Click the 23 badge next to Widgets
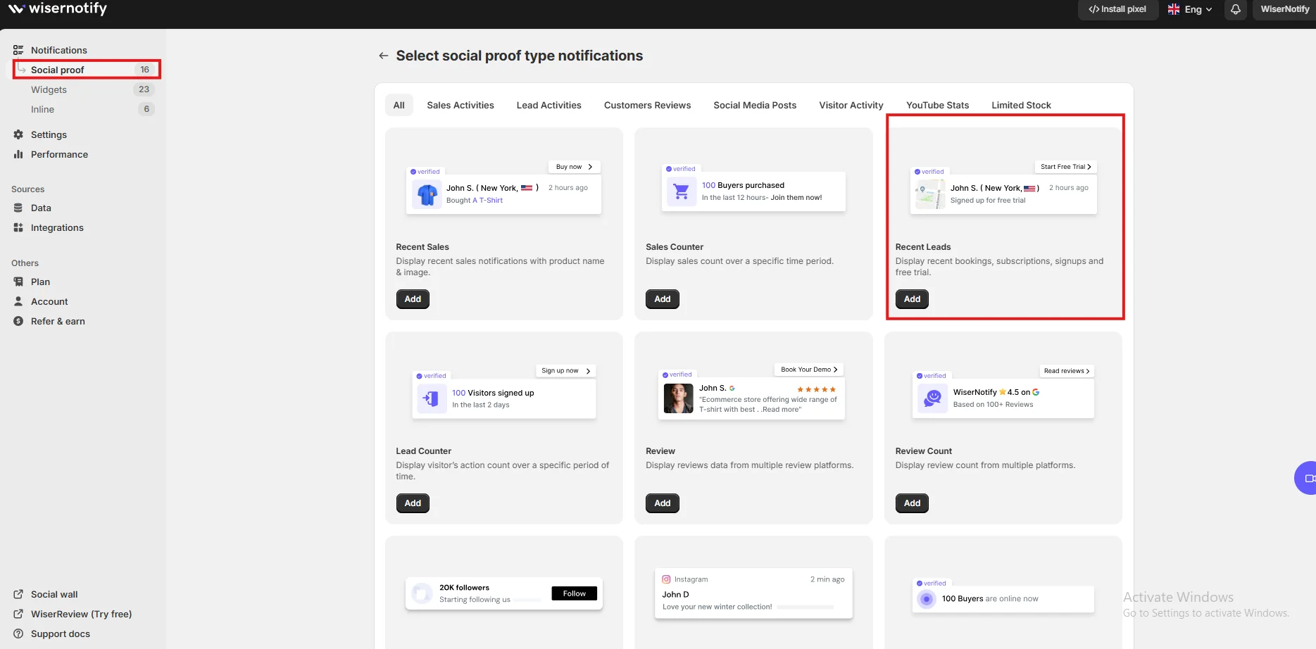The height and width of the screenshot is (649, 1316). (144, 89)
